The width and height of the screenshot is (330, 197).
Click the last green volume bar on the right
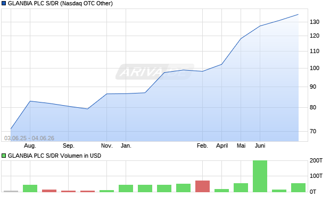coord(298,187)
